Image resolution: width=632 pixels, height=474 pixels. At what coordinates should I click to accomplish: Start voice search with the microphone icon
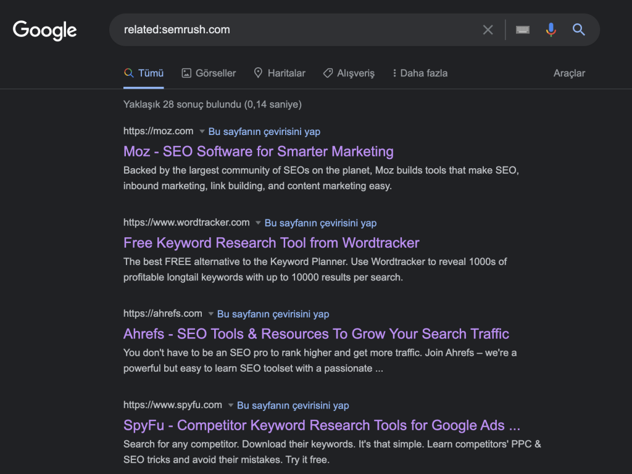tap(551, 30)
